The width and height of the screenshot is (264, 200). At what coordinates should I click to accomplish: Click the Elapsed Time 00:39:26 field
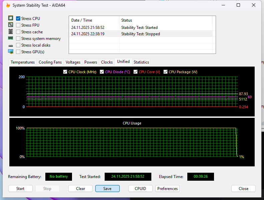pyautogui.click(x=201, y=177)
